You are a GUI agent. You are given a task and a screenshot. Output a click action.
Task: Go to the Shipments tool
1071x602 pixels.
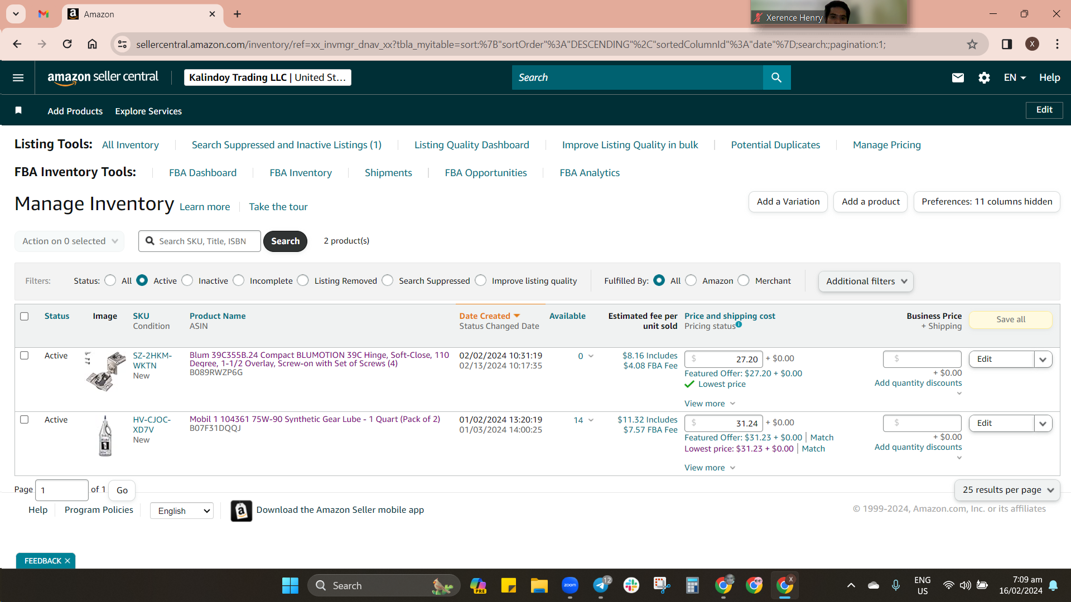point(388,173)
